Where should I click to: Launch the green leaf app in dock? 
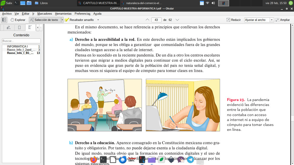click(x=161, y=160)
